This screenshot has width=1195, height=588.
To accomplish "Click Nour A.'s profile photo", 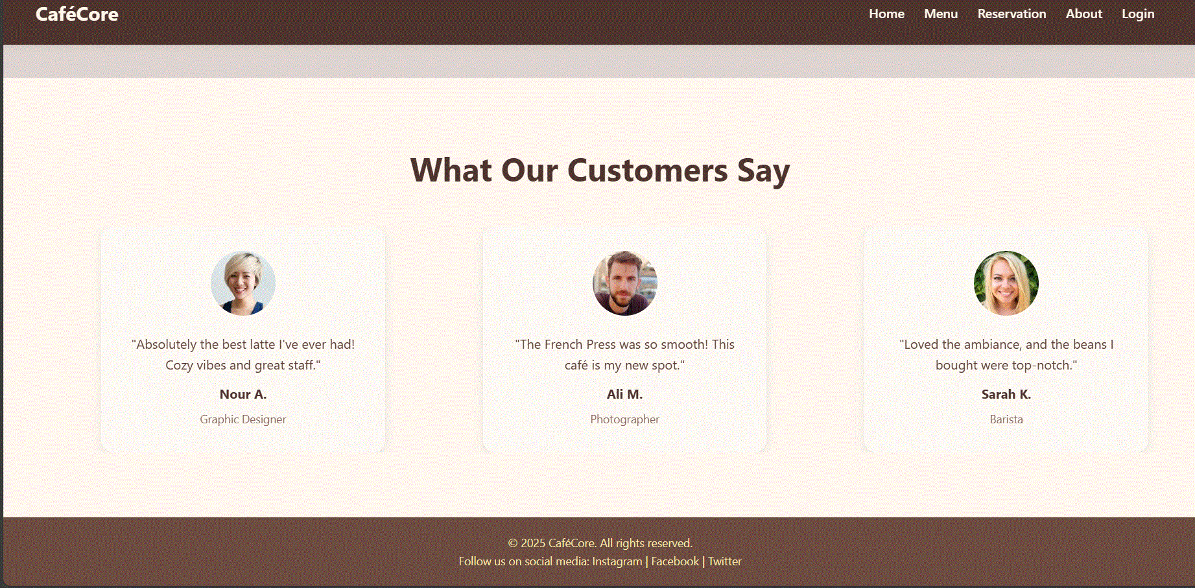I will pyautogui.click(x=243, y=283).
